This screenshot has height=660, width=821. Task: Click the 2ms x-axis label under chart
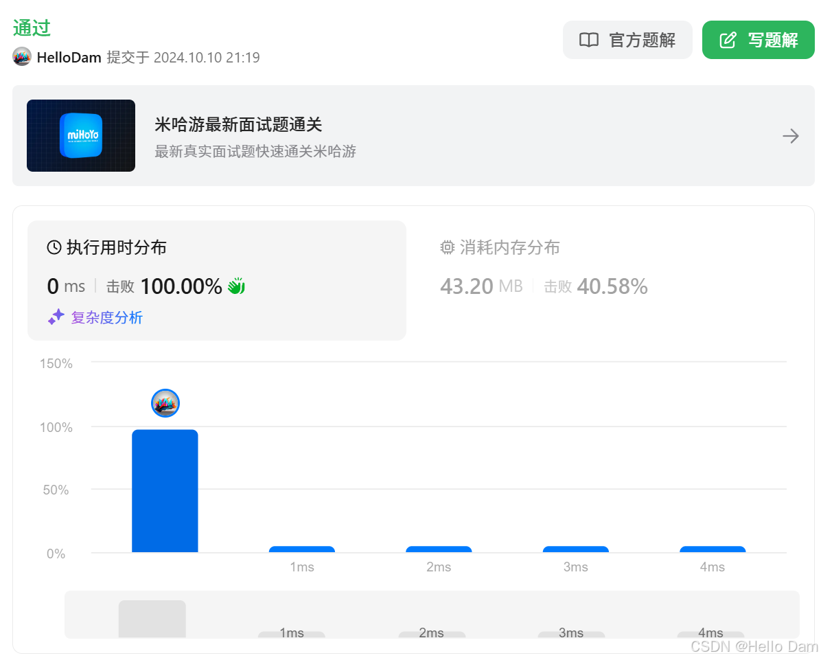pyautogui.click(x=439, y=567)
